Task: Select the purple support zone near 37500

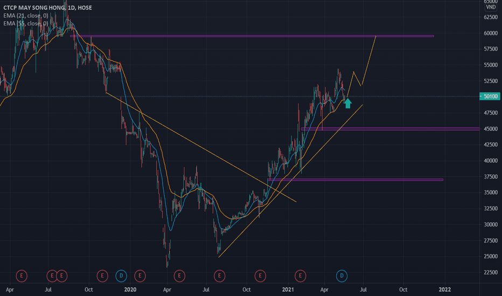Action: click(355, 180)
